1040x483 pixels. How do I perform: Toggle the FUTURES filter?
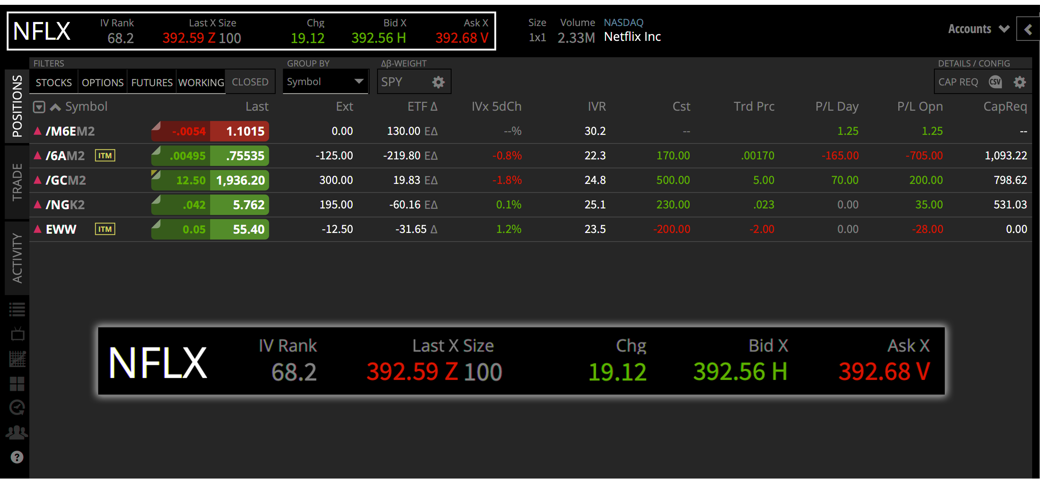tap(151, 82)
